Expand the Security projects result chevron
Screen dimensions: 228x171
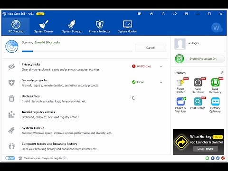click(x=161, y=82)
